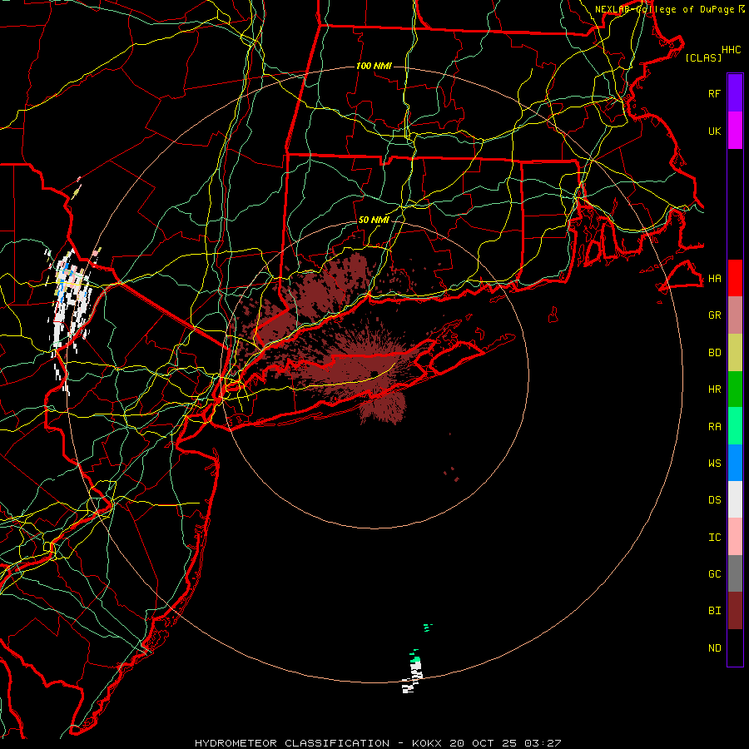Click the UK magenta legend swatch

point(735,130)
